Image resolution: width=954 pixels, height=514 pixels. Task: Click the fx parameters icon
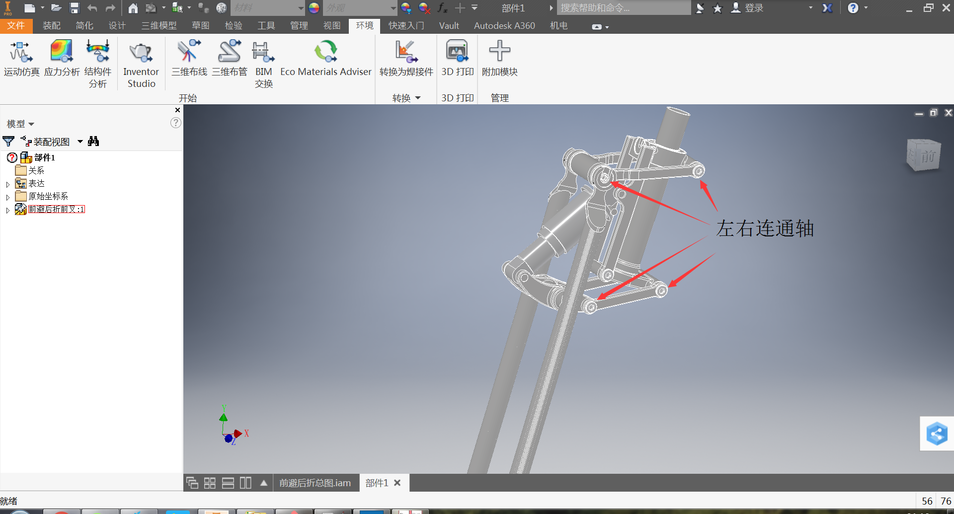pyautogui.click(x=442, y=8)
